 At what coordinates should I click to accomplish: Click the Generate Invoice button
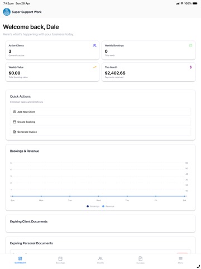point(100,132)
